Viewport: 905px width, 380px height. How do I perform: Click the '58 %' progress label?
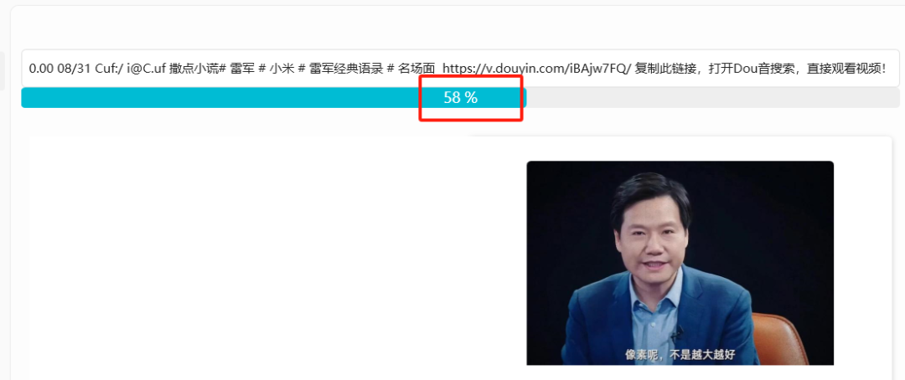(x=461, y=98)
